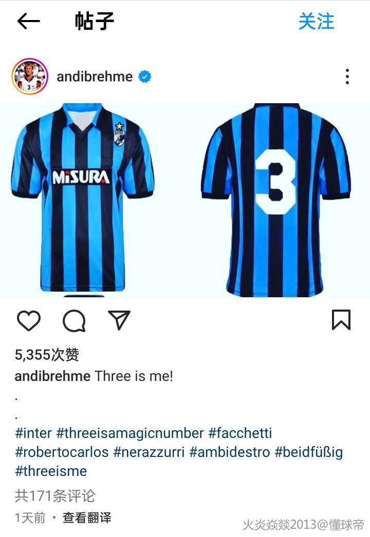Tap the back arrow icon
The image size is (370, 537).
[29, 21]
